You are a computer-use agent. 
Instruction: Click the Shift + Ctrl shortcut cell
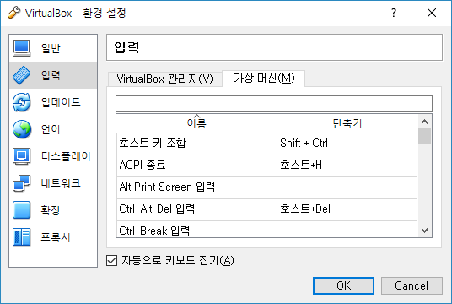pyautogui.click(x=347, y=144)
